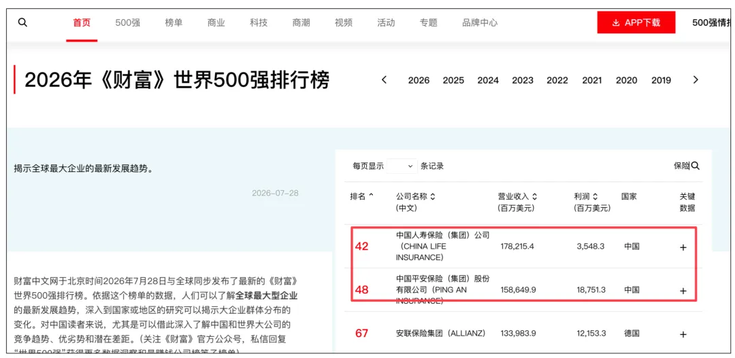Click company name 安联保险集团 (ALLIANZ)
This screenshot has width=735, height=358.
(440, 334)
